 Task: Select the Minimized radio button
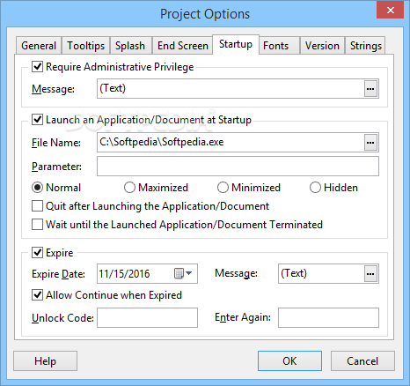click(x=223, y=188)
